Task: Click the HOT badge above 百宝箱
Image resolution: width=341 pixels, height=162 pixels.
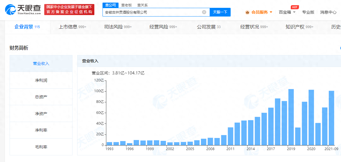Action: (x=295, y=7)
